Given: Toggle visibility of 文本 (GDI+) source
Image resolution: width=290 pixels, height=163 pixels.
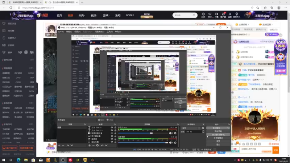Looking at the screenshot, I should [112, 128].
